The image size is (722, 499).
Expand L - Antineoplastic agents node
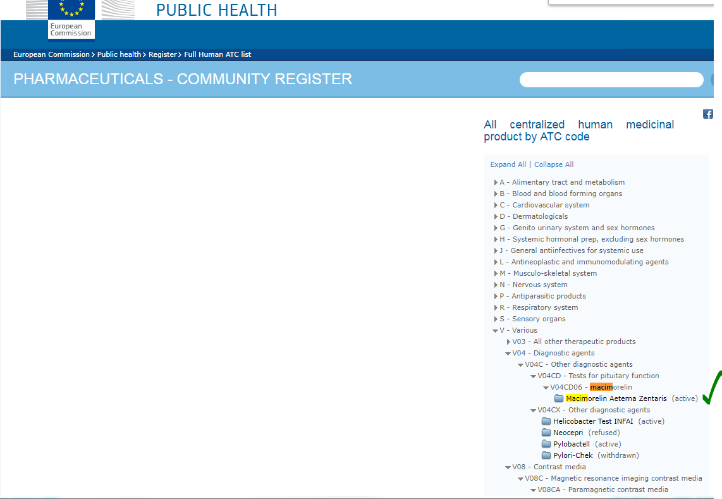tap(496, 262)
